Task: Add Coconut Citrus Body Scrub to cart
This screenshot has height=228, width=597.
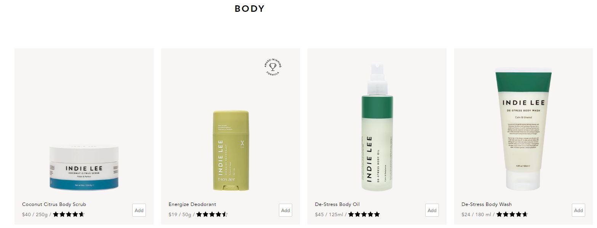Action: pos(139,210)
